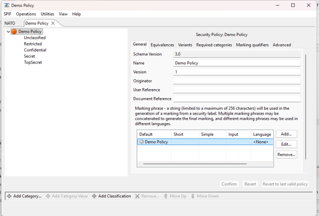The image size is (319, 216).
Task: Select Unclassified in the policy tree
Action: tap(35, 38)
